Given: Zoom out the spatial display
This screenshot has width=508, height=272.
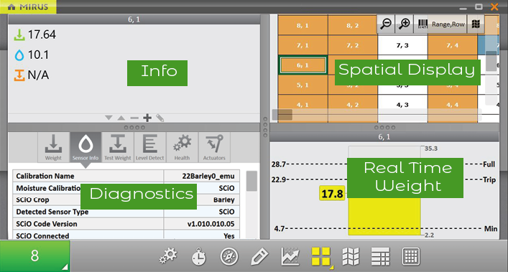Looking at the screenshot, I should tap(386, 24).
